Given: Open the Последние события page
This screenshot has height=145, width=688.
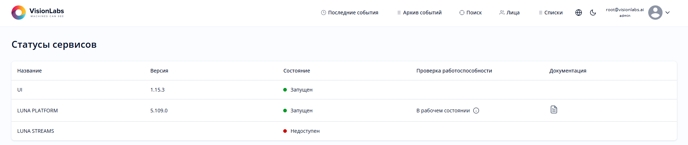Looking at the screenshot, I should point(350,13).
